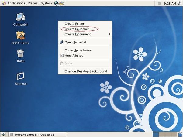Click the Show Desktop button in bottom panel

point(3,135)
